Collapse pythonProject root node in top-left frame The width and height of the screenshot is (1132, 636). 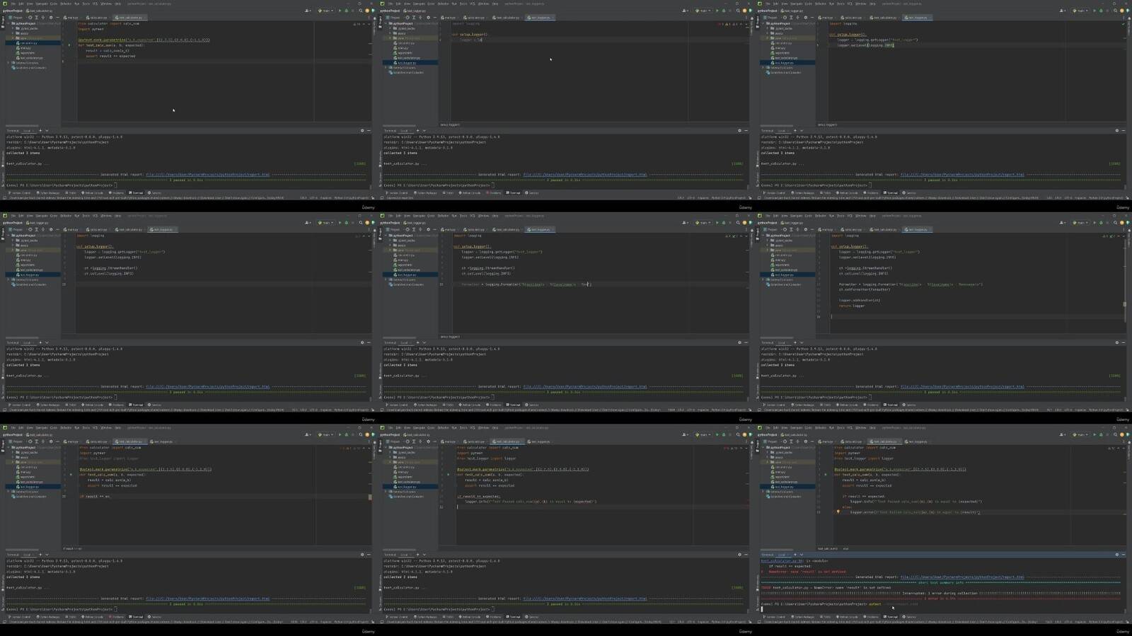8,23
